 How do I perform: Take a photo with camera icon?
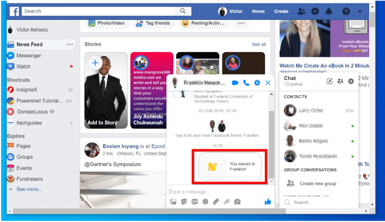(x=237, y=202)
